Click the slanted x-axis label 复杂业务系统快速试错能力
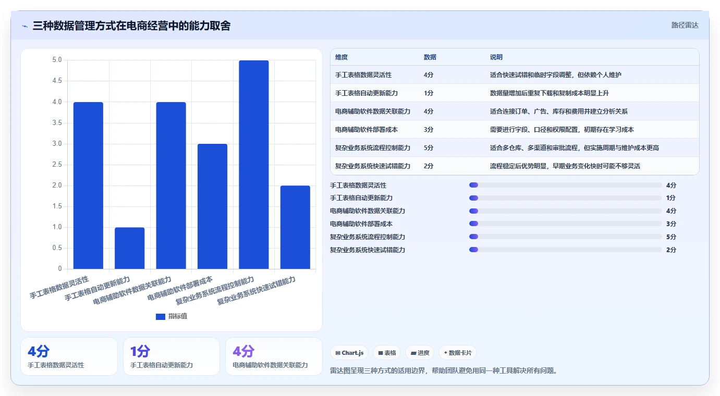This screenshot has width=720, height=396. point(257,290)
